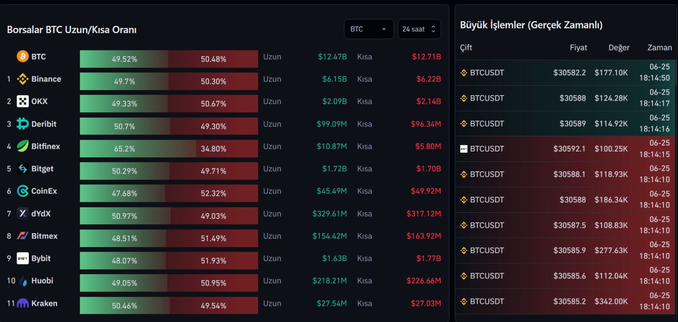Screen dimensions: 678x322
Task: Open the Binance exchange name link
Action: click(46, 79)
